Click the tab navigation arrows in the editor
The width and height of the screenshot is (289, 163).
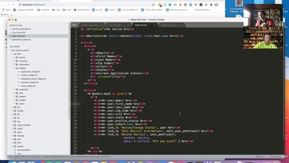[74, 25]
